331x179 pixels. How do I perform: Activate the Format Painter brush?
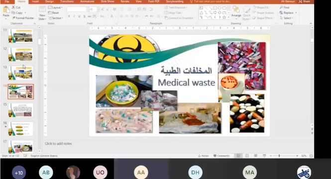point(23,18)
